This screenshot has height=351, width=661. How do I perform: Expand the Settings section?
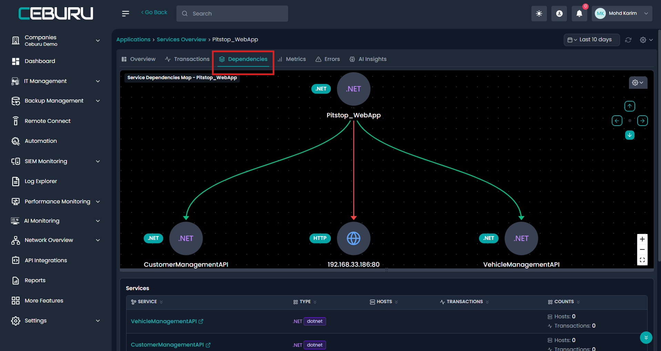click(98, 321)
